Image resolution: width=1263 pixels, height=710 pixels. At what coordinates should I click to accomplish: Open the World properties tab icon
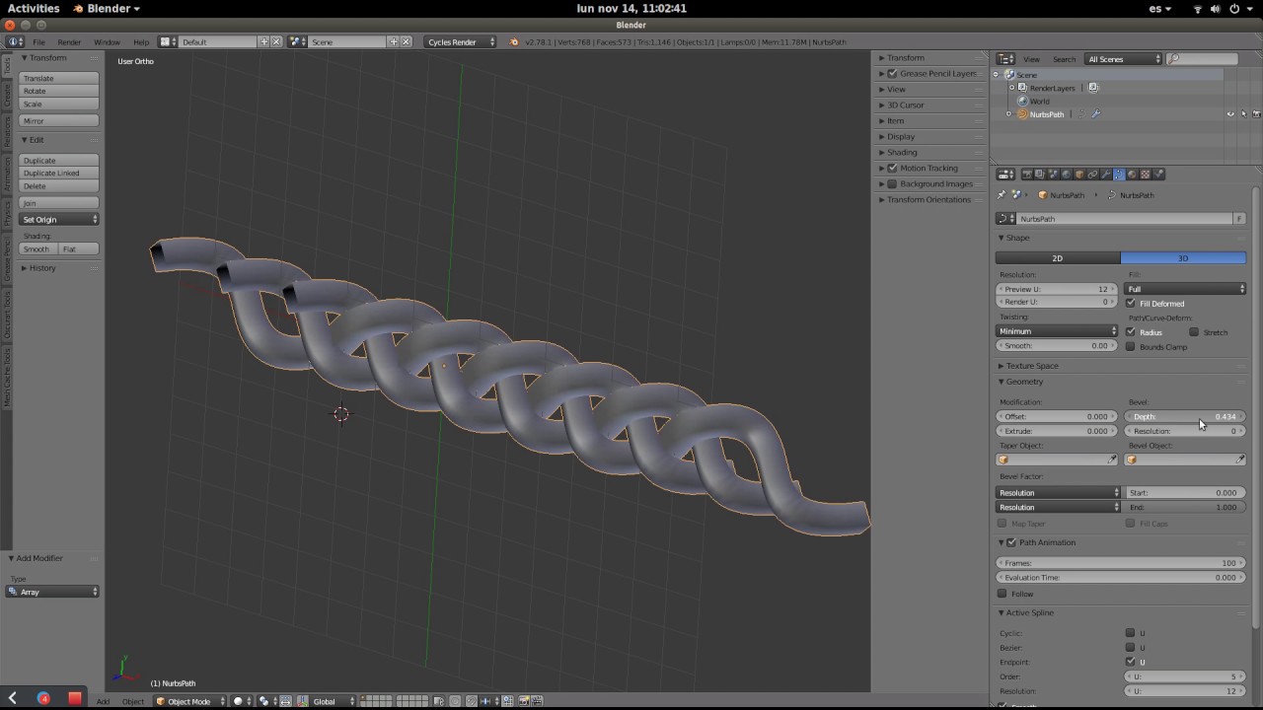tap(1066, 175)
